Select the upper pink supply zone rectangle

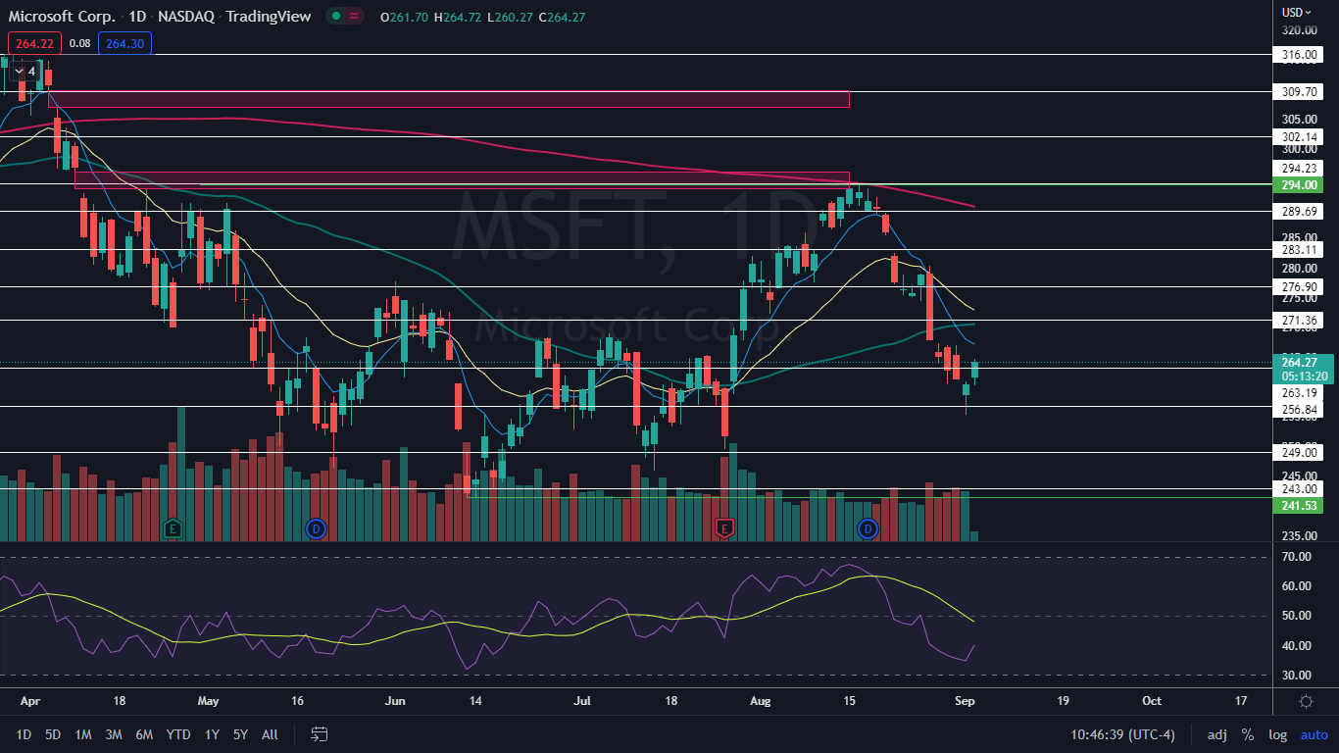pyautogui.click(x=448, y=99)
